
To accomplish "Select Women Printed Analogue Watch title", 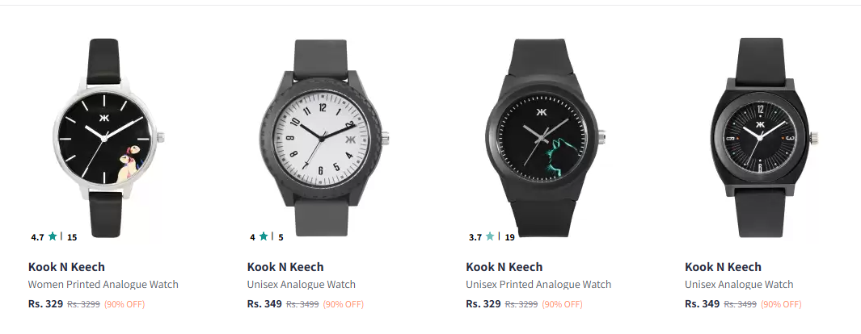I will (103, 285).
